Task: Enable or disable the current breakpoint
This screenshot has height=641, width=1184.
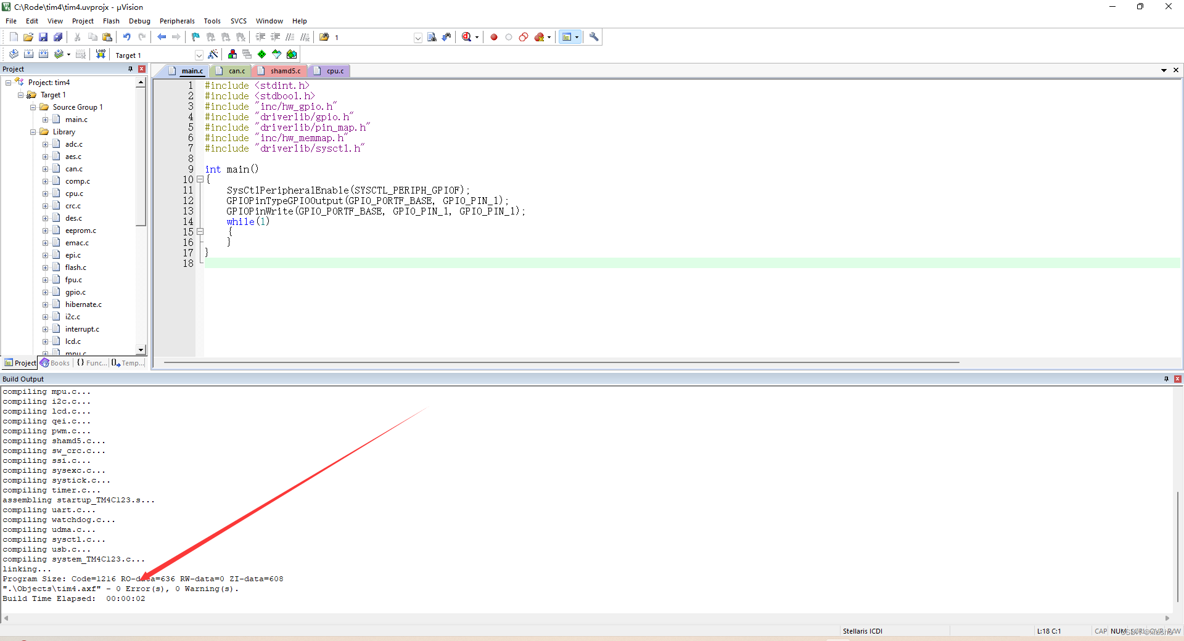Action: [x=508, y=37]
